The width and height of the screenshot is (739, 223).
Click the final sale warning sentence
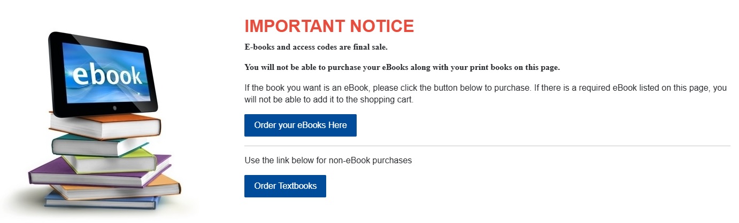(316, 47)
